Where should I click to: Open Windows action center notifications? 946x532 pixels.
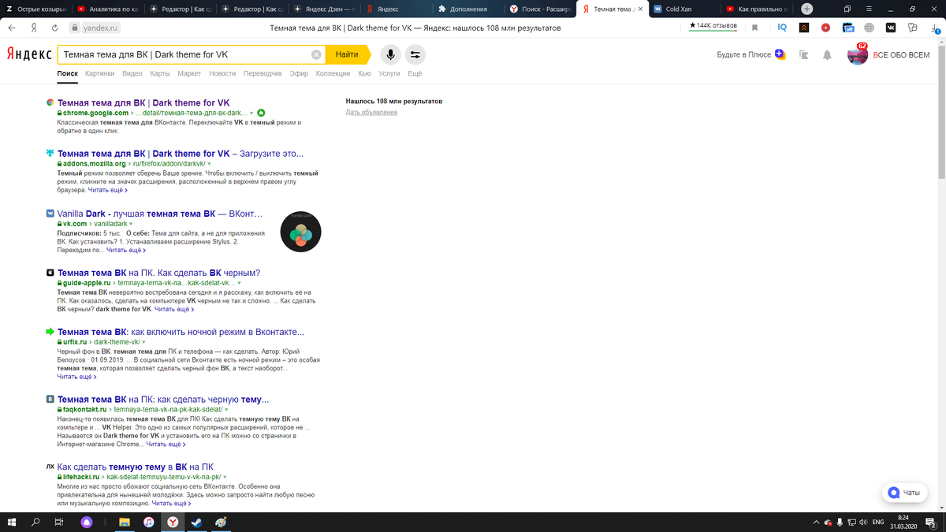click(x=931, y=522)
